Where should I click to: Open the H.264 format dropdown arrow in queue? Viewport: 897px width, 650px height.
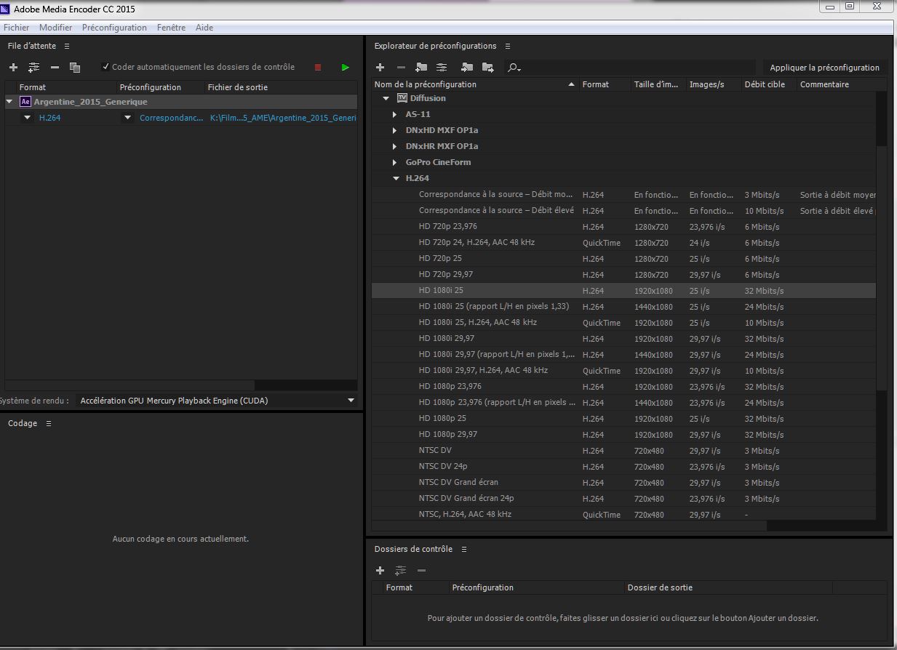coord(28,118)
